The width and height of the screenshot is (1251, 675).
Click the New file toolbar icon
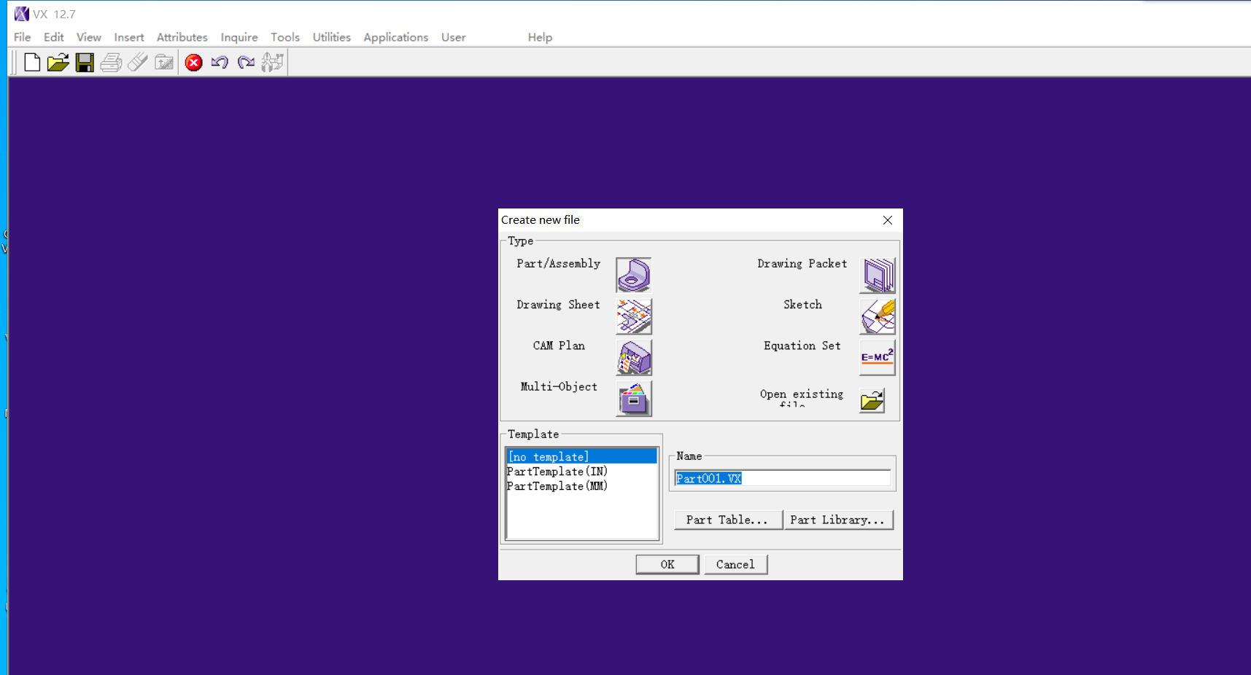(x=32, y=63)
